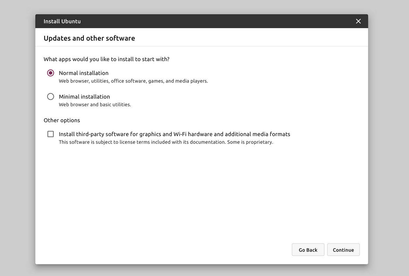Click the divider line below the page heading
The image size is (409, 276).
201,46
